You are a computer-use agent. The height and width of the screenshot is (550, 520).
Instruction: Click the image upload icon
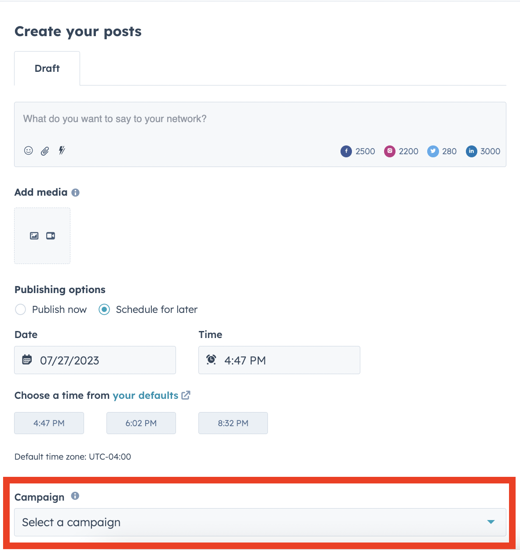coord(34,236)
